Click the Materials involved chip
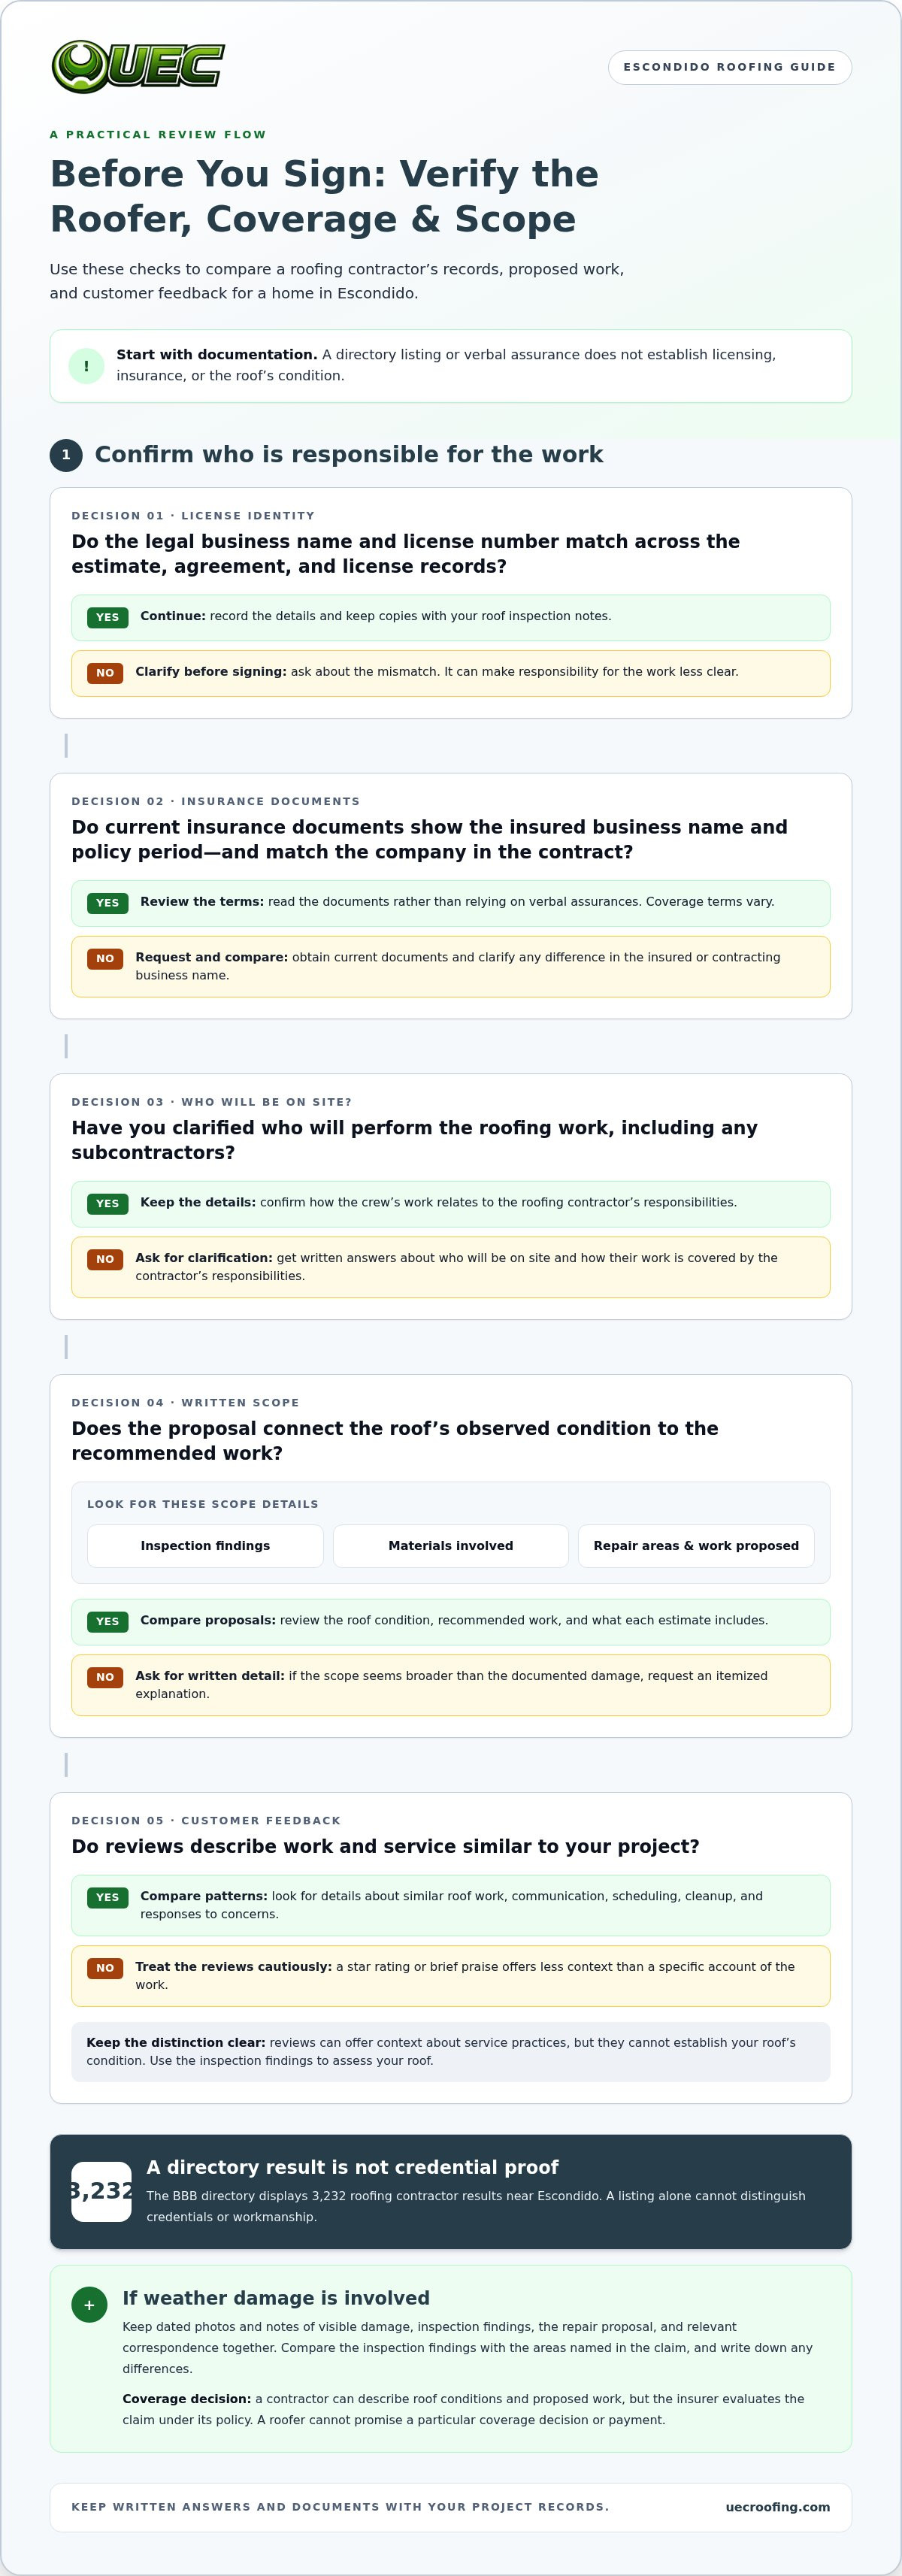Viewport: 902px width, 2576px height. pyautogui.click(x=451, y=1546)
